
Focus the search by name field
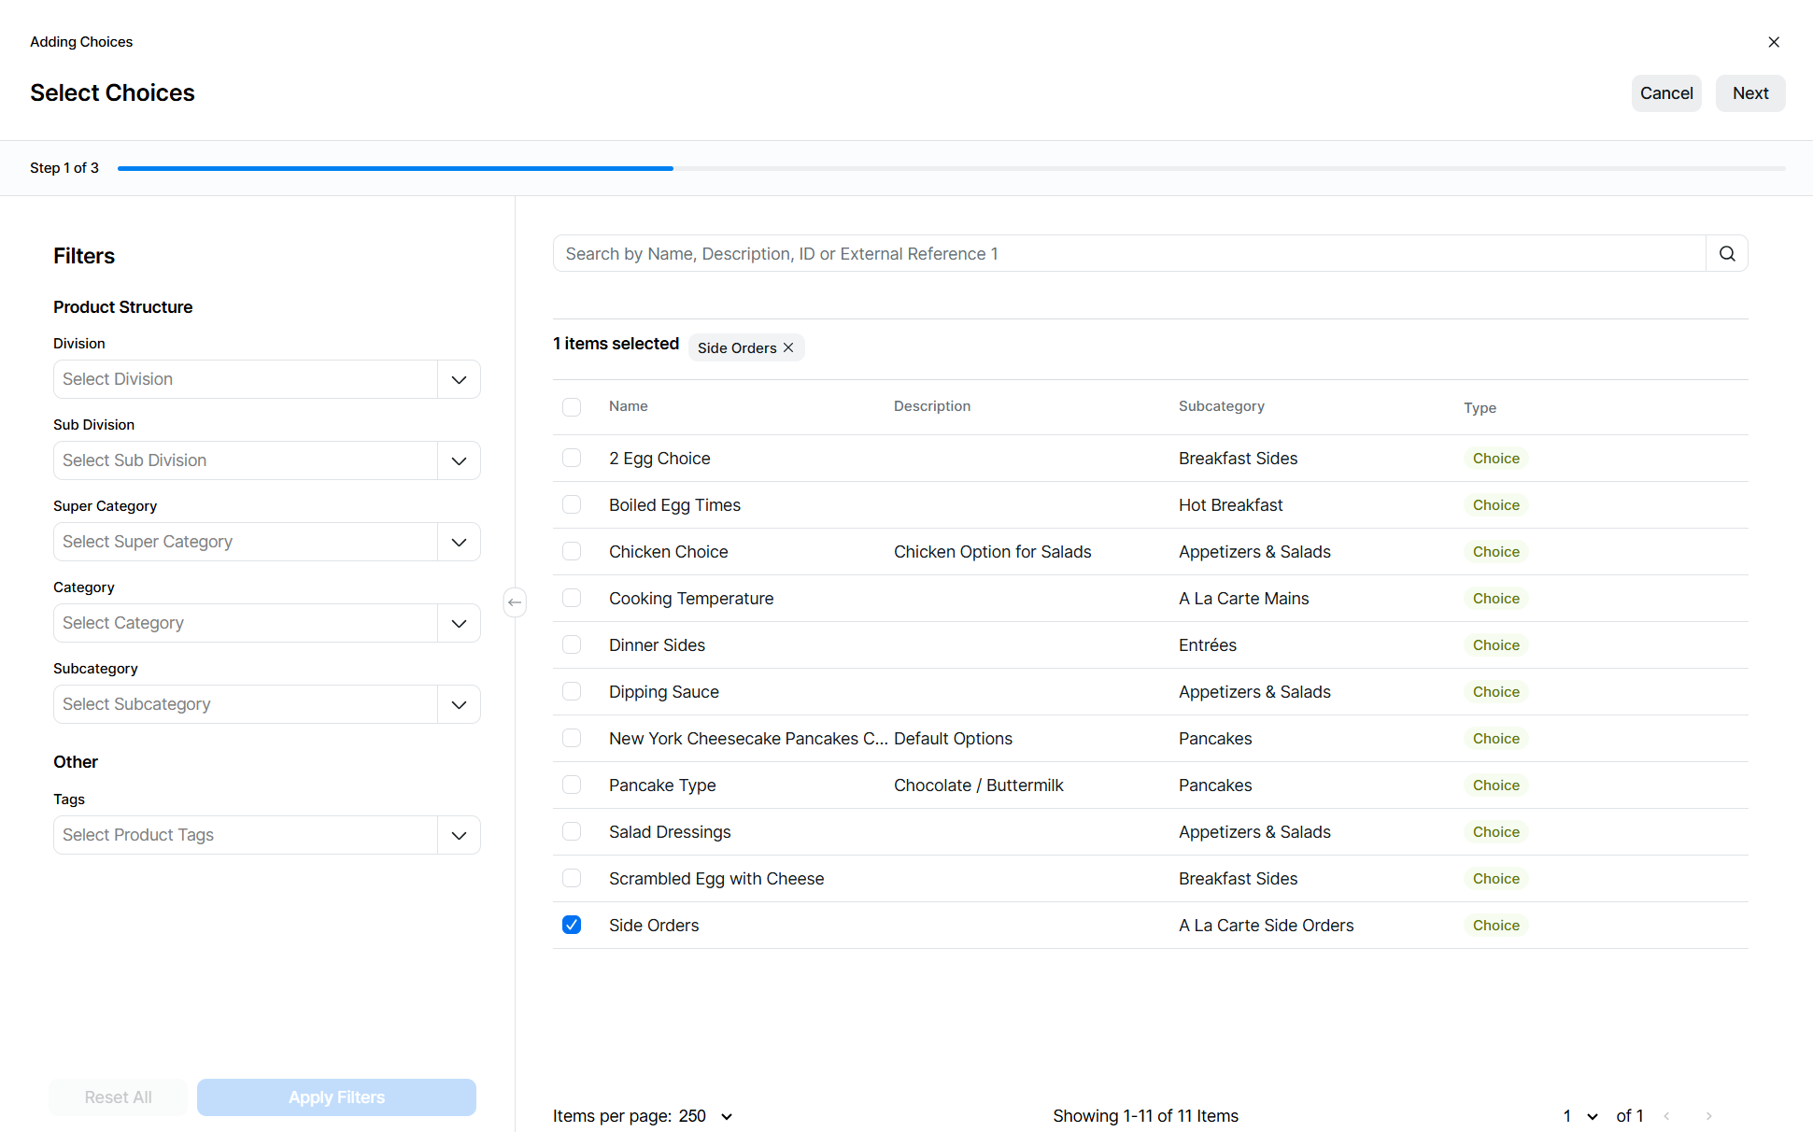pos(1128,254)
